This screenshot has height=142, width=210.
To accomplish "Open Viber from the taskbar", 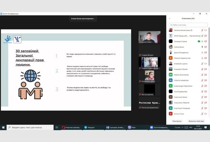I will [133, 127].
